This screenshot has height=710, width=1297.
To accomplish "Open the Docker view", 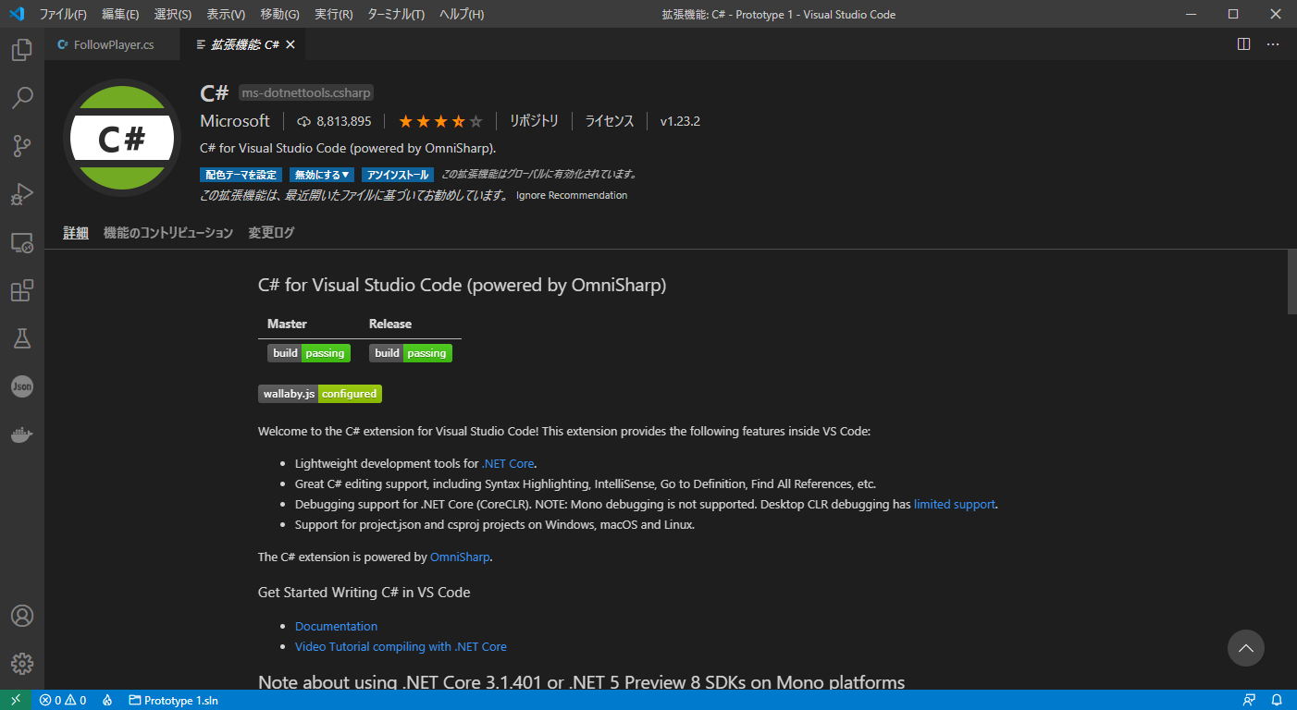I will coord(22,435).
